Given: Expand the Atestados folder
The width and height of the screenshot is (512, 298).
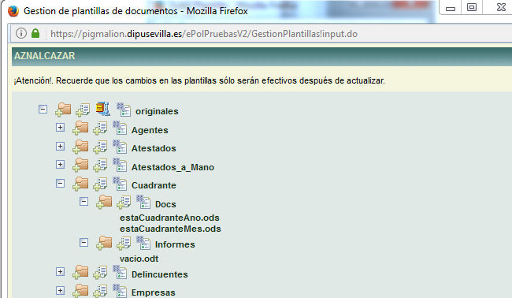Looking at the screenshot, I should [60, 146].
